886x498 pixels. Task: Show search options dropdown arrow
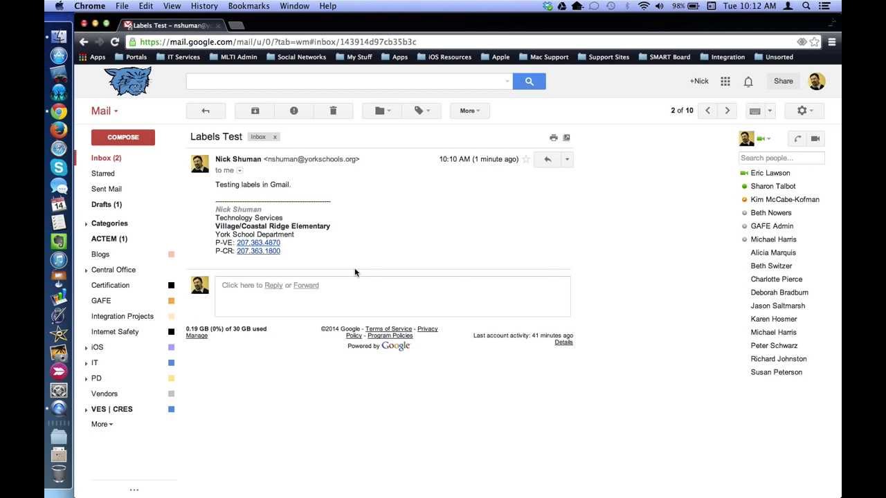coord(507,82)
